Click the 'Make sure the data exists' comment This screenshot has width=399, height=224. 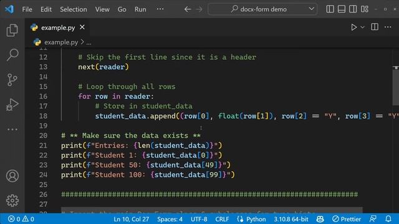pos(131,136)
